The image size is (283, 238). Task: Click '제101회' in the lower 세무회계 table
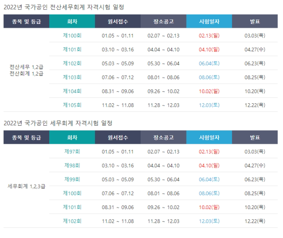pos(72,207)
